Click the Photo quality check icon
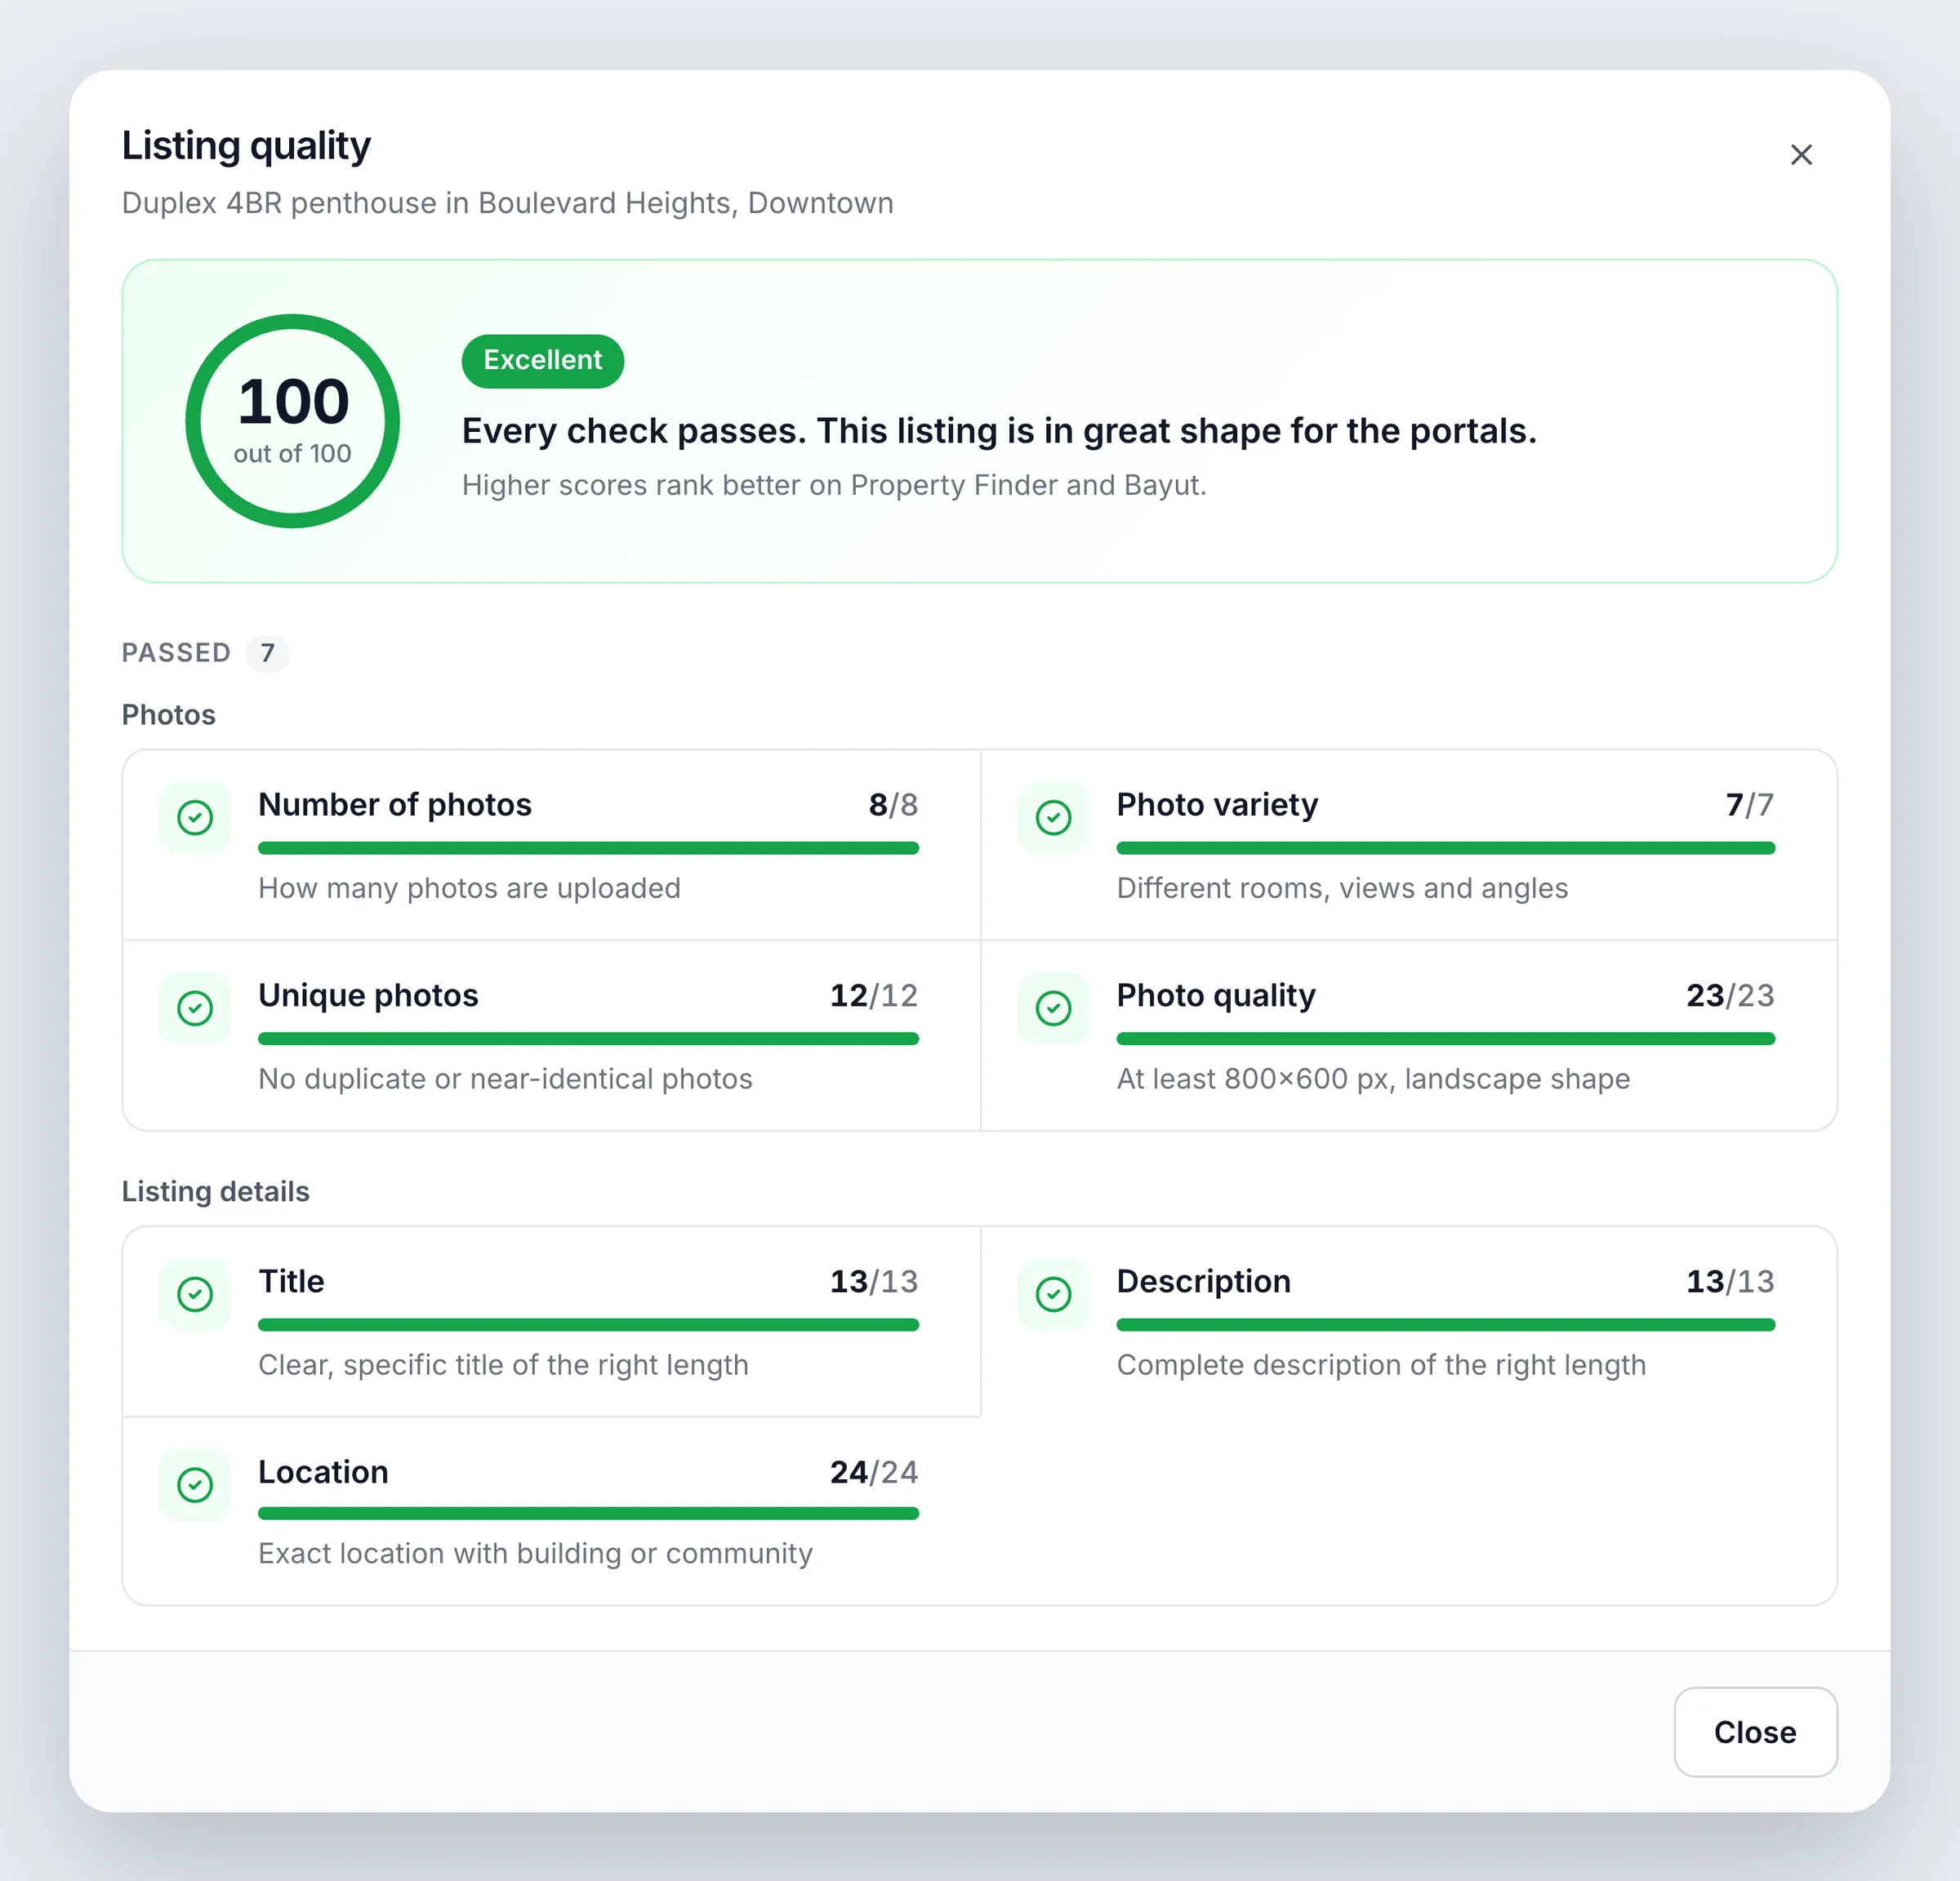The width and height of the screenshot is (1960, 1881). (x=1053, y=1007)
